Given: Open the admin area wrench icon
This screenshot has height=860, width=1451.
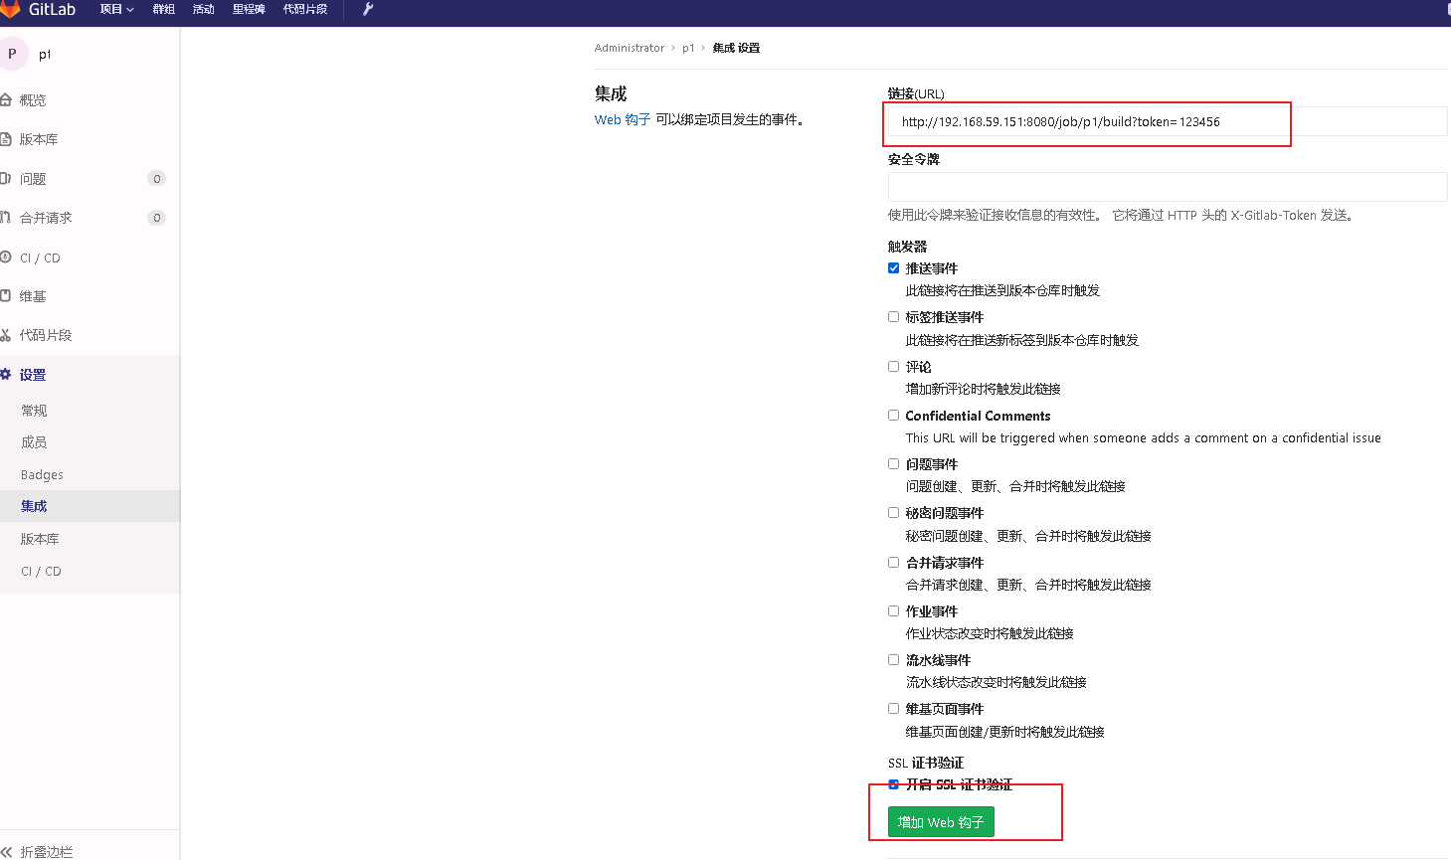Looking at the screenshot, I should (366, 10).
